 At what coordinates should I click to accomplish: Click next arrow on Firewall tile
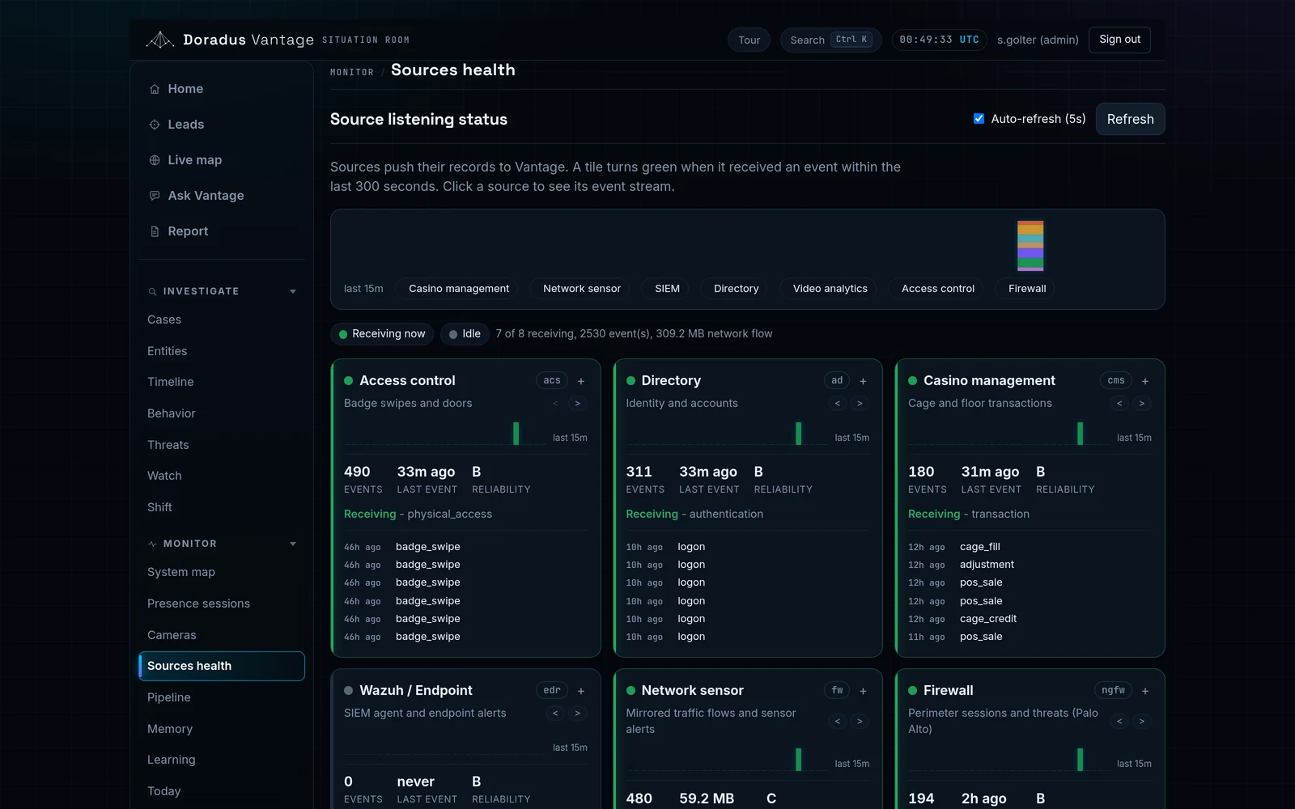coord(1141,721)
